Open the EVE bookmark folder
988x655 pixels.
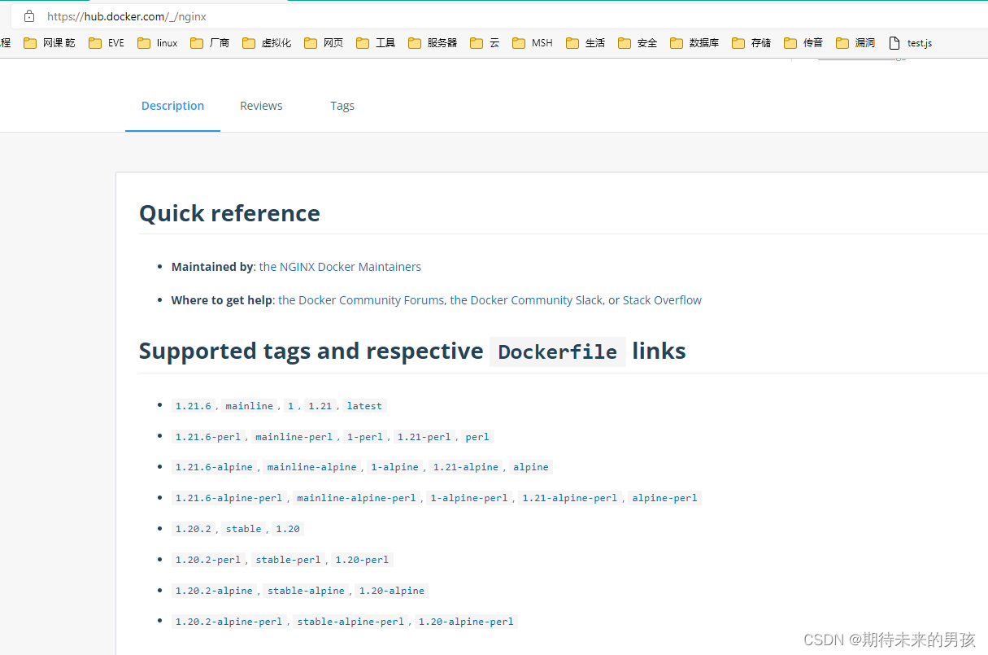point(107,43)
